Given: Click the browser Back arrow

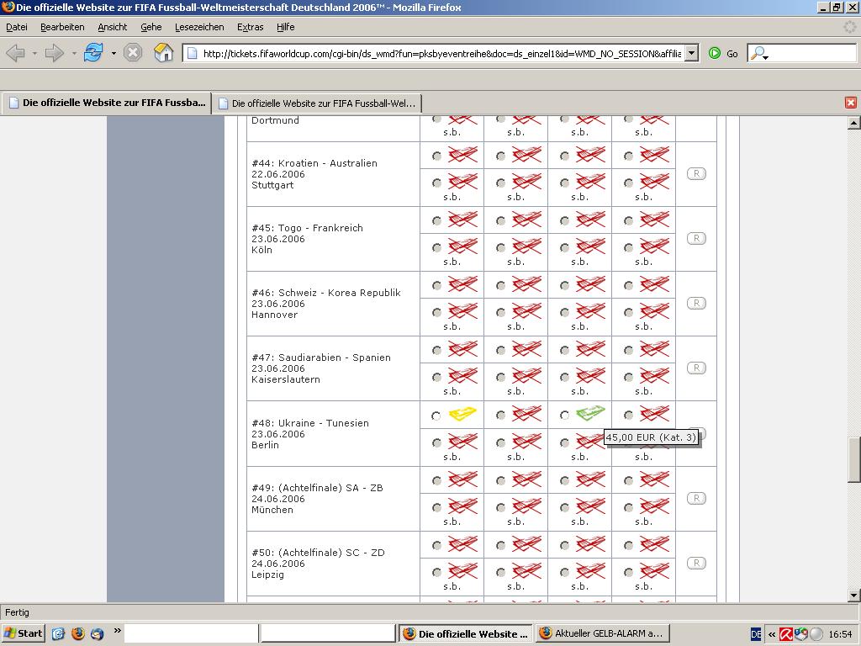Looking at the screenshot, I should pyautogui.click(x=15, y=53).
